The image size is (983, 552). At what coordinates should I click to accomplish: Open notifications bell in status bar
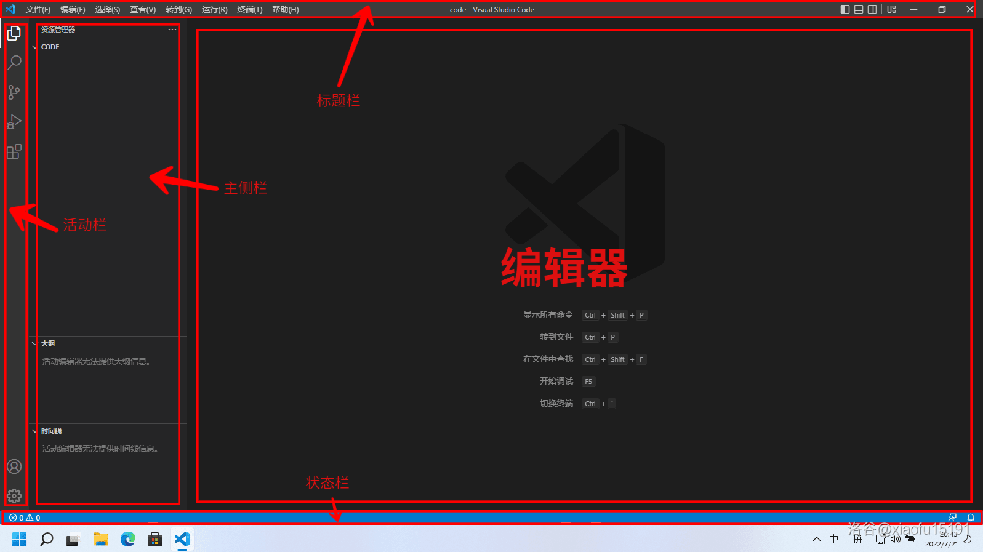pyautogui.click(x=971, y=518)
